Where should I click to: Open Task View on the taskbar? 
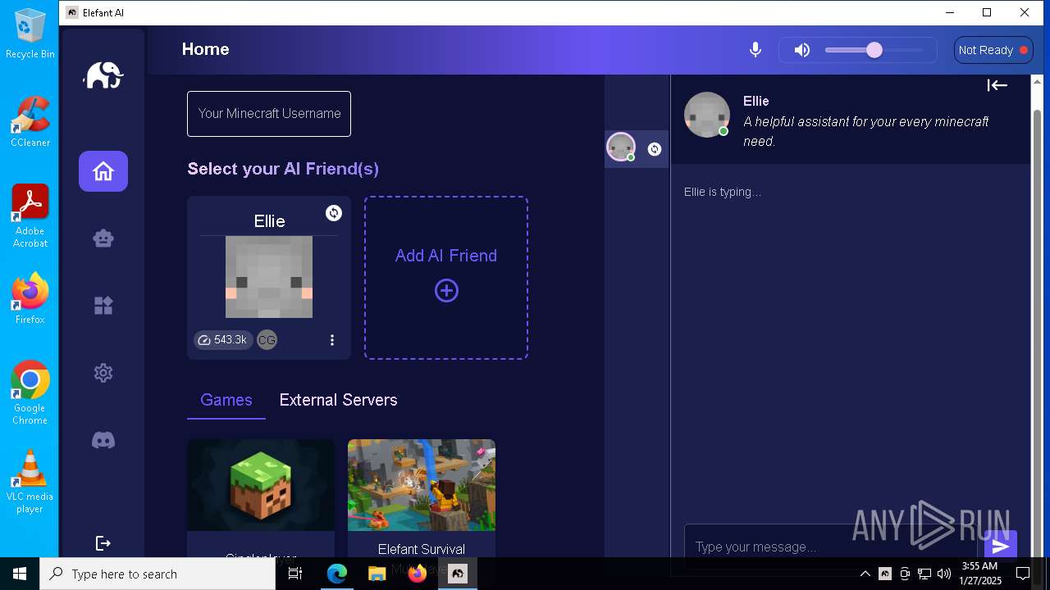point(295,574)
